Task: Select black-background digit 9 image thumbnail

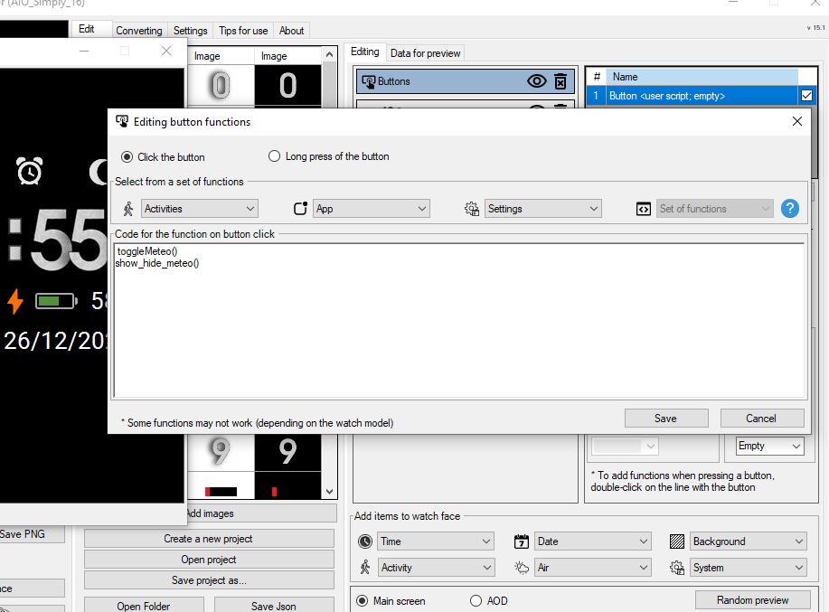Action: coord(287,452)
